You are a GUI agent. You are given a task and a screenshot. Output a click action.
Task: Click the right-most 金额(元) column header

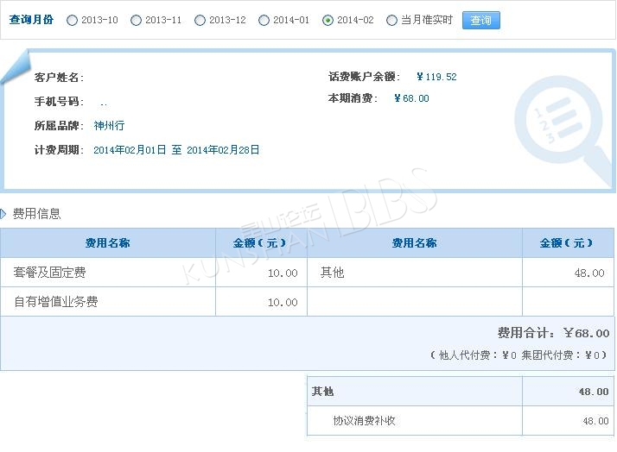[566, 243]
